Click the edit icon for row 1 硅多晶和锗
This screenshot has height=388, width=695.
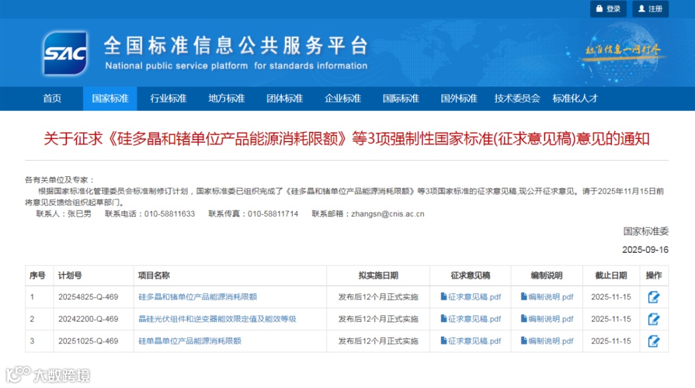[654, 297]
